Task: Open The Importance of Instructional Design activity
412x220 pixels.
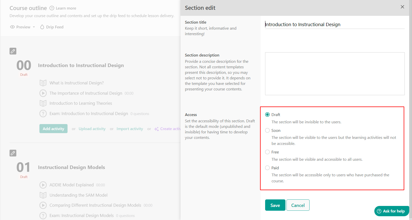Action: 86,93
